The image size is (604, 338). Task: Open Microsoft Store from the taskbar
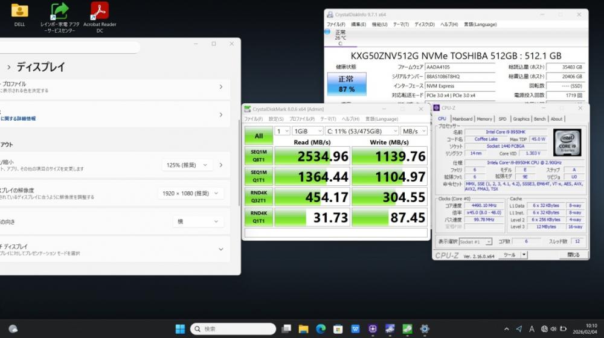338,329
